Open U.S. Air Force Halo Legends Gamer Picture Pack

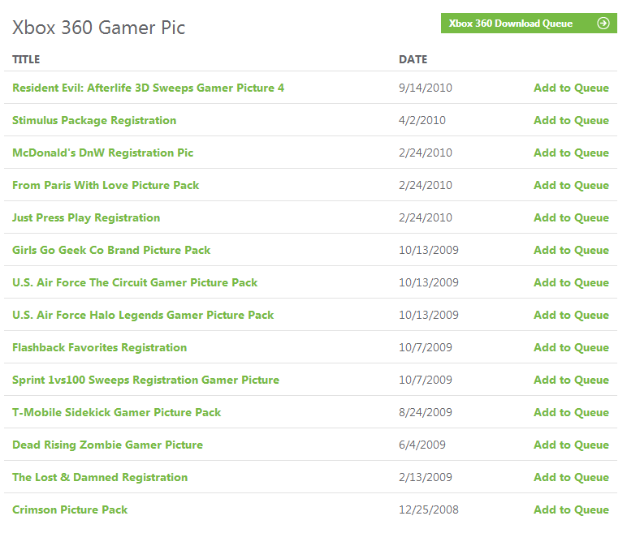[143, 315]
